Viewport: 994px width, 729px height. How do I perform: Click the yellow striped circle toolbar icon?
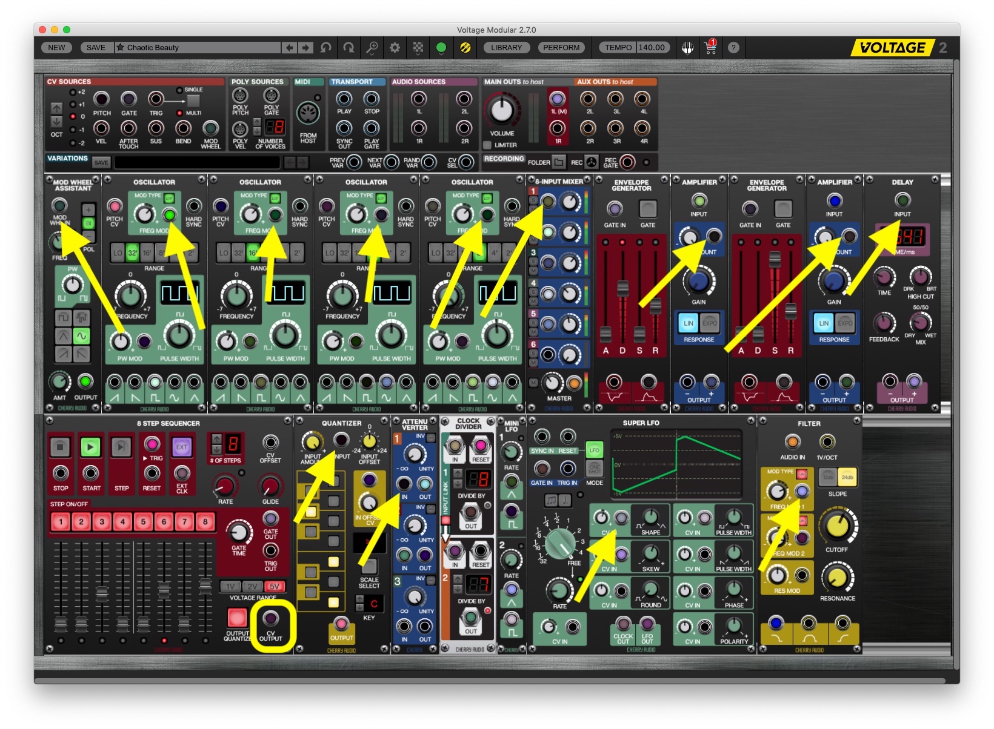pyautogui.click(x=465, y=47)
